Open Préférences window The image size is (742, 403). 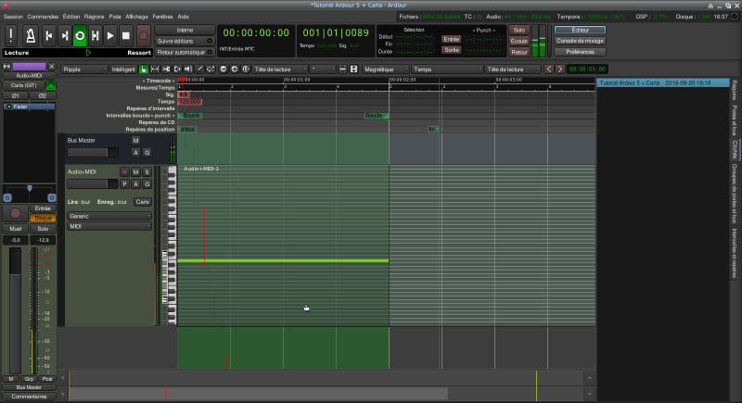[580, 52]
